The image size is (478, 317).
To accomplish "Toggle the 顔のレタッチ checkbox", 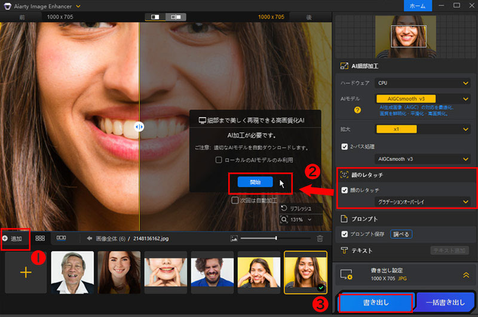I will pos(344,190).
